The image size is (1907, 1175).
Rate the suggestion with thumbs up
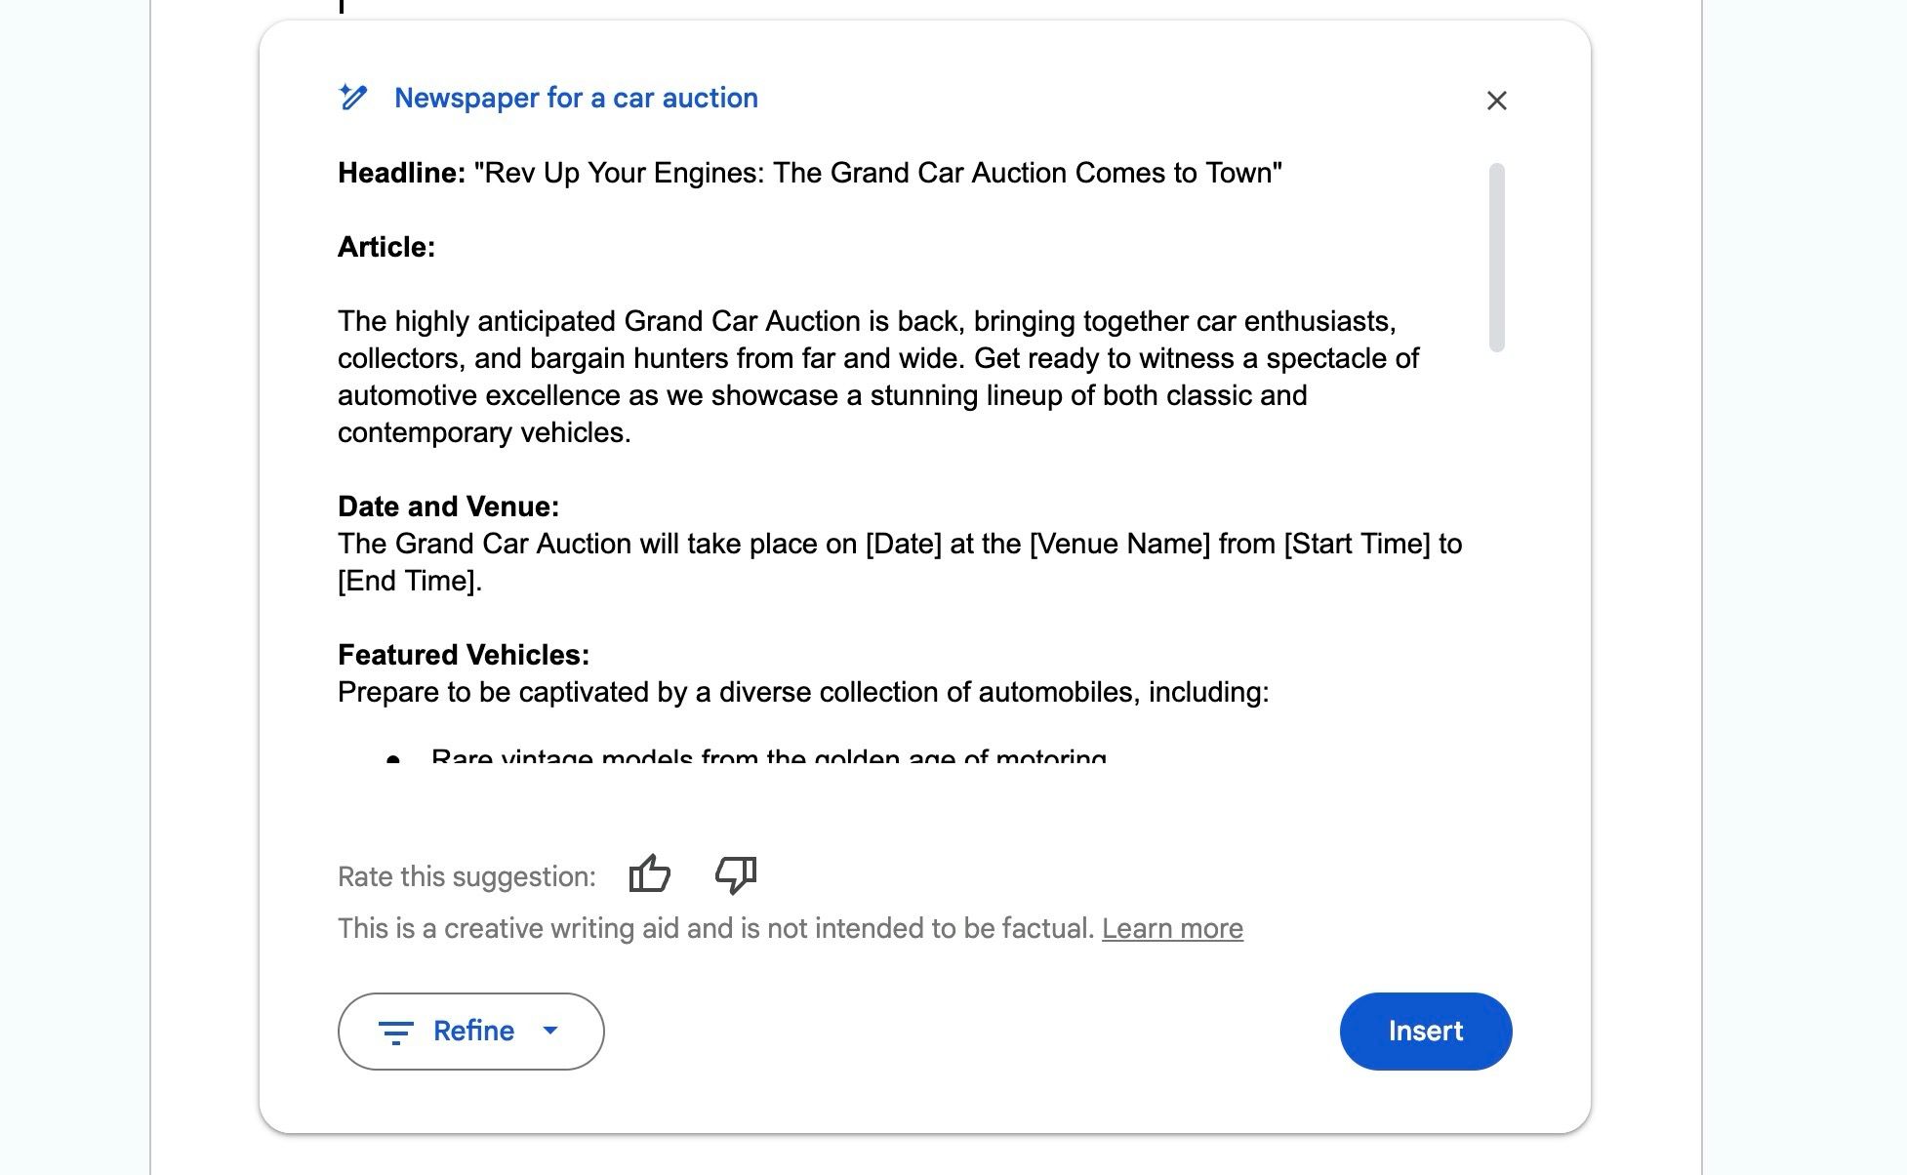click(649, 874)
